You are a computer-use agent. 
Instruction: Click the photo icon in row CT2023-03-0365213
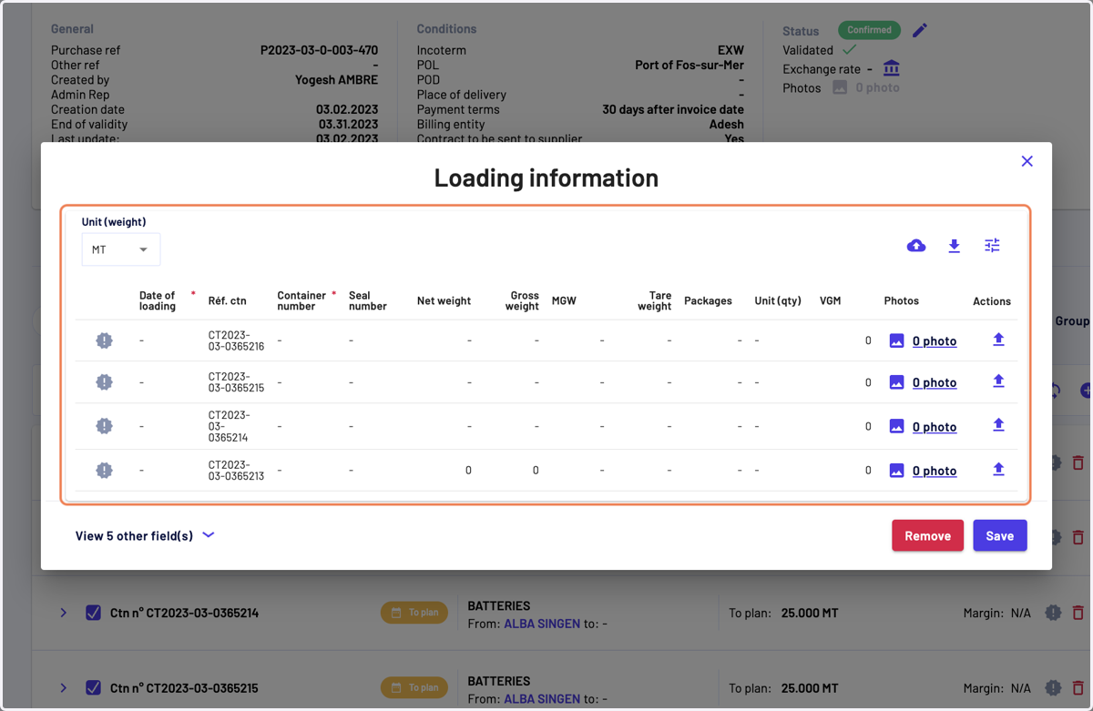coord(896,471)
